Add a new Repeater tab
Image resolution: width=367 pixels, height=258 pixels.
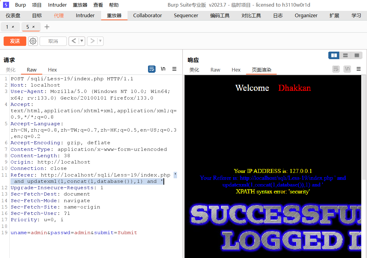pos(47,27)
